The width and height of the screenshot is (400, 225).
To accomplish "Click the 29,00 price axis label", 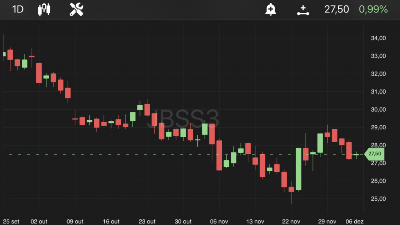I will coord(378,128).
